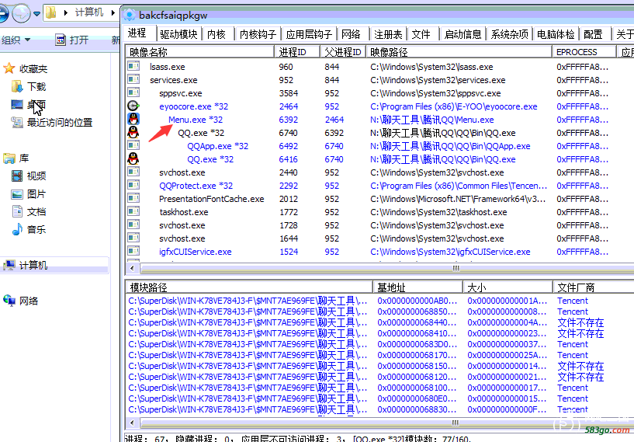Switch to the 网络 tab
Viewport: 634px width, 442px height.
click(351, 34)
